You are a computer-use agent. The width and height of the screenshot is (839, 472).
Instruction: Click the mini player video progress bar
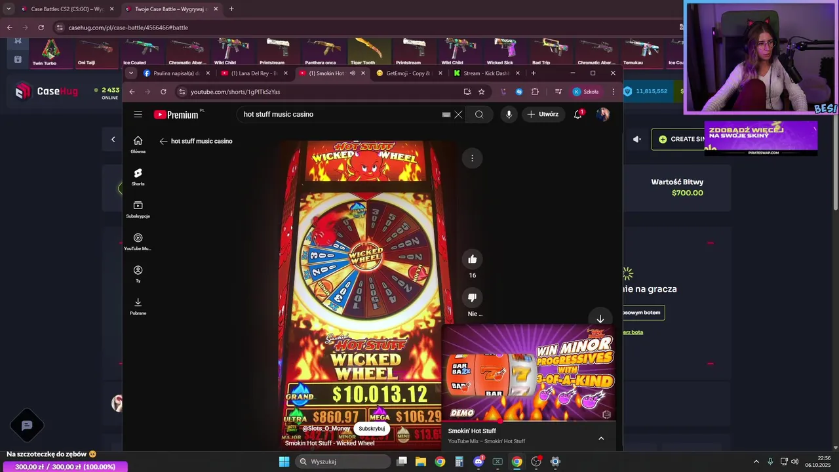[x=529, y=421]
